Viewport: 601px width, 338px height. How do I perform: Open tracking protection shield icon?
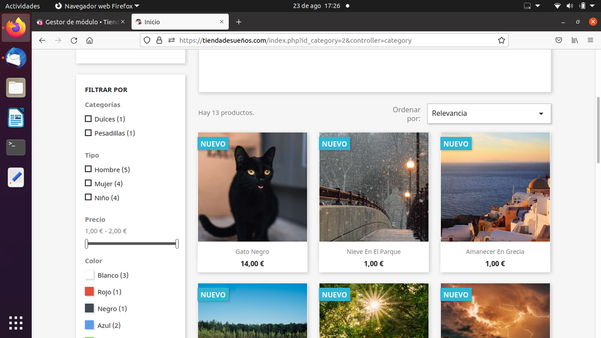click(x=147, y=40)
